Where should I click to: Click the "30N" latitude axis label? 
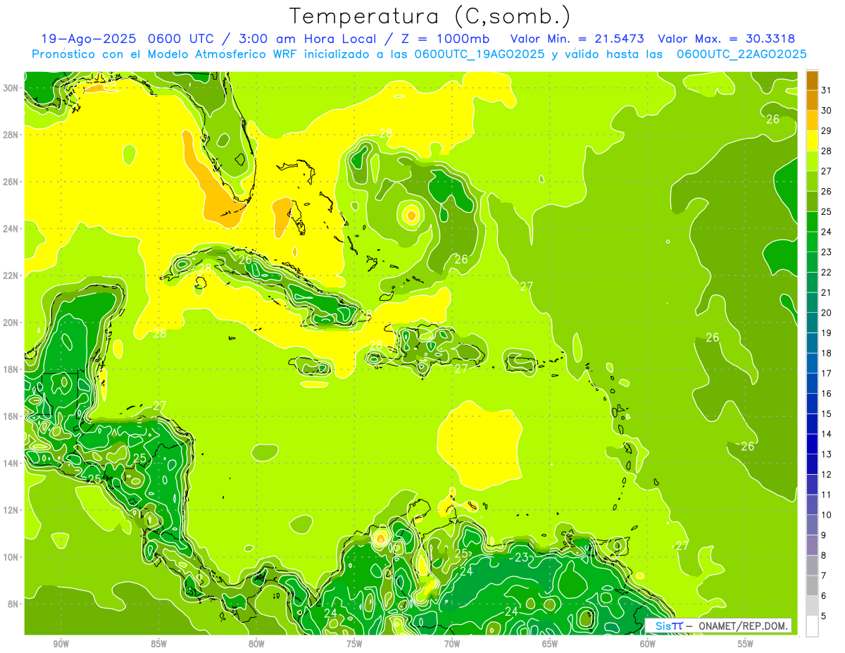coord(11,88)
